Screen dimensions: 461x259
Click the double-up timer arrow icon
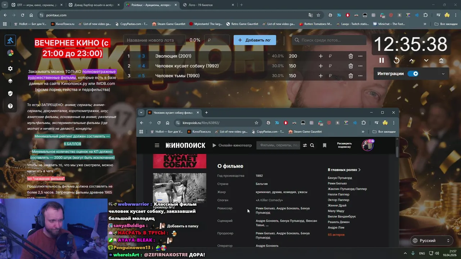point(441,60)
